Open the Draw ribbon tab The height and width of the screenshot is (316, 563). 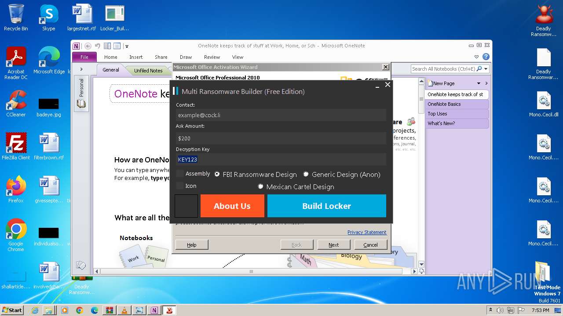(x=186, y=57)
